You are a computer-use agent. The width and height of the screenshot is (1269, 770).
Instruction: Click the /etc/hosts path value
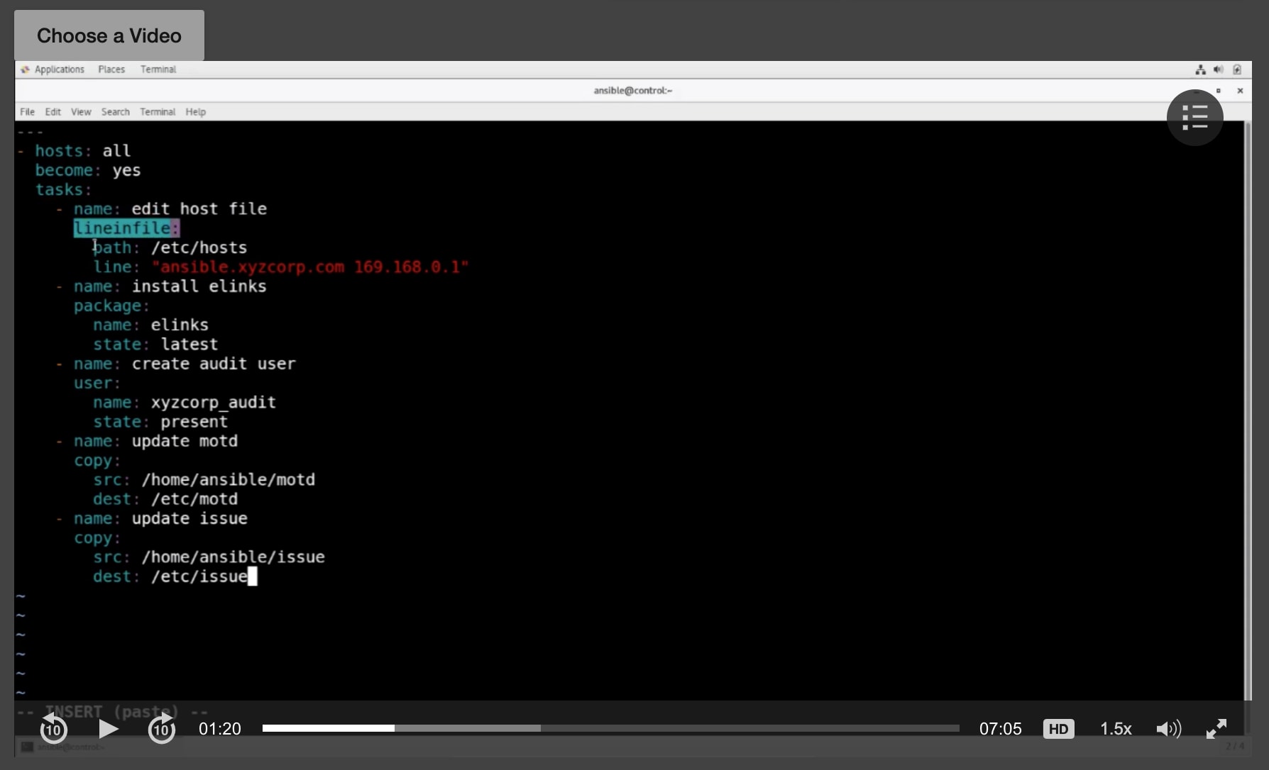pyautogui.click(x=199, y=247)
